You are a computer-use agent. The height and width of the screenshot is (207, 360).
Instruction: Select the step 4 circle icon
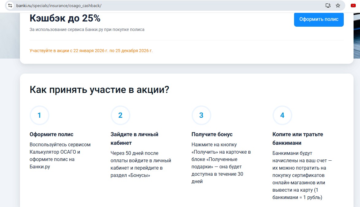[x=282, y=115]
